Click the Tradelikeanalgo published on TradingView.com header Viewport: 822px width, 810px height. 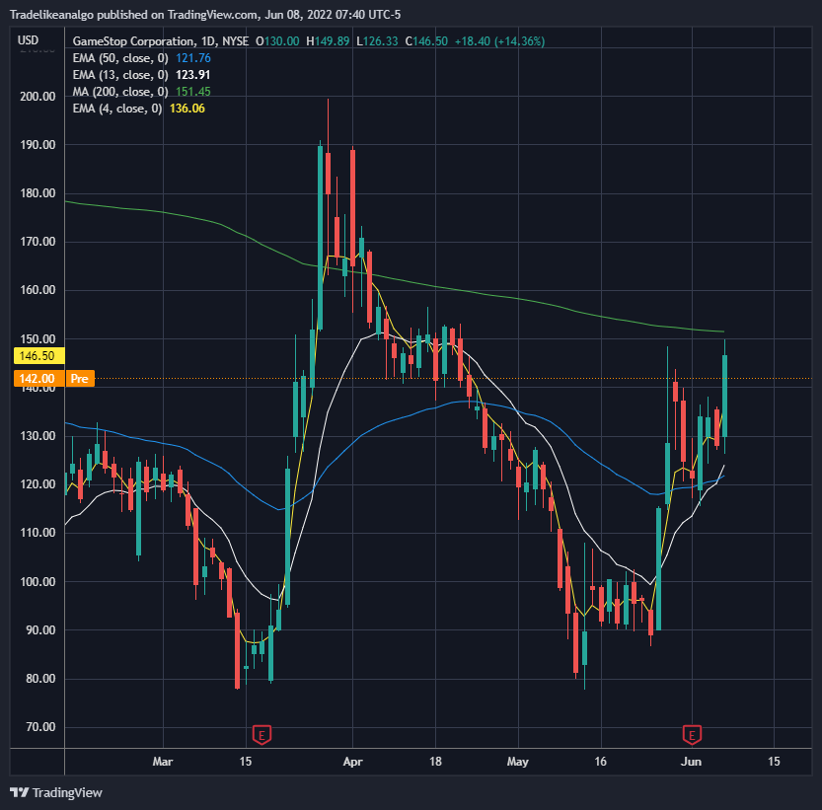click(205, 15)
